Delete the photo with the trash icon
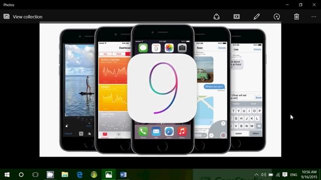The image size is (321, 180). (296, 16)
